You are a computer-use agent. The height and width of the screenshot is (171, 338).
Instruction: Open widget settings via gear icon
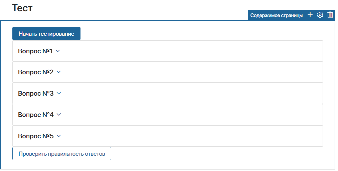(320, 15)
